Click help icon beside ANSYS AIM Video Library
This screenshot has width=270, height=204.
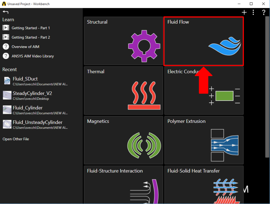click(x=6, y=56)
